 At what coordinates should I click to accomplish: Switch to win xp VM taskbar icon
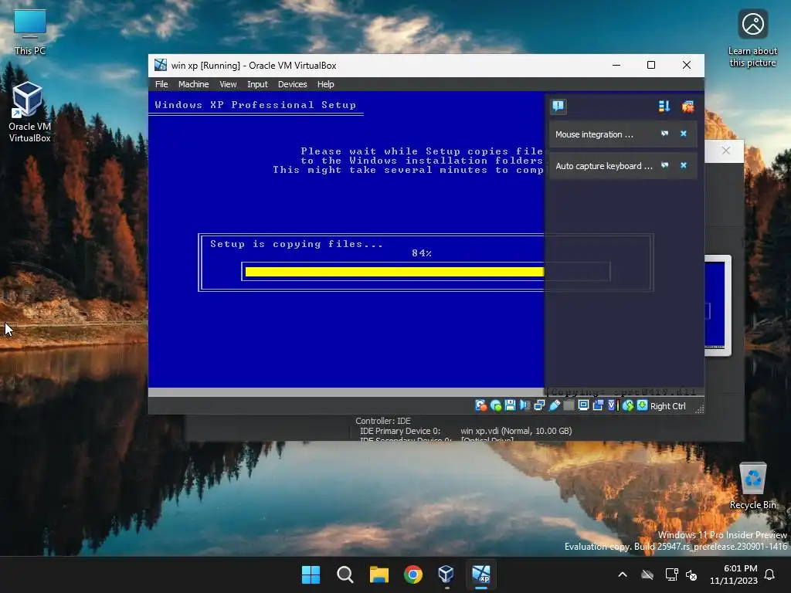480,574
